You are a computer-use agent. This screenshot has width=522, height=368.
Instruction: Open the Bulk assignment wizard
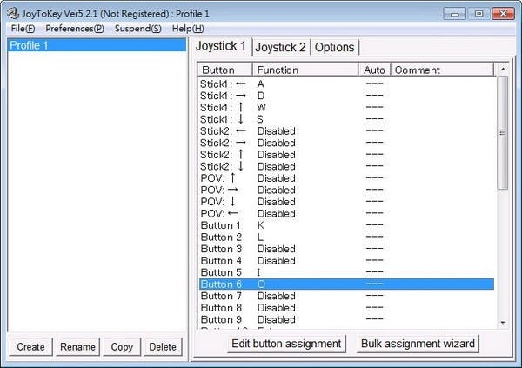pos(418,344)
